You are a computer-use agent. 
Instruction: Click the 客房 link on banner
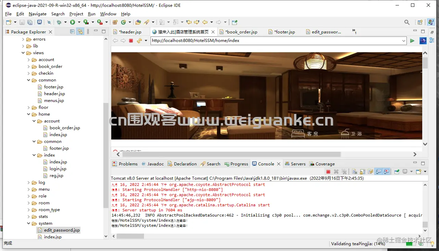(x=305, y=134)
